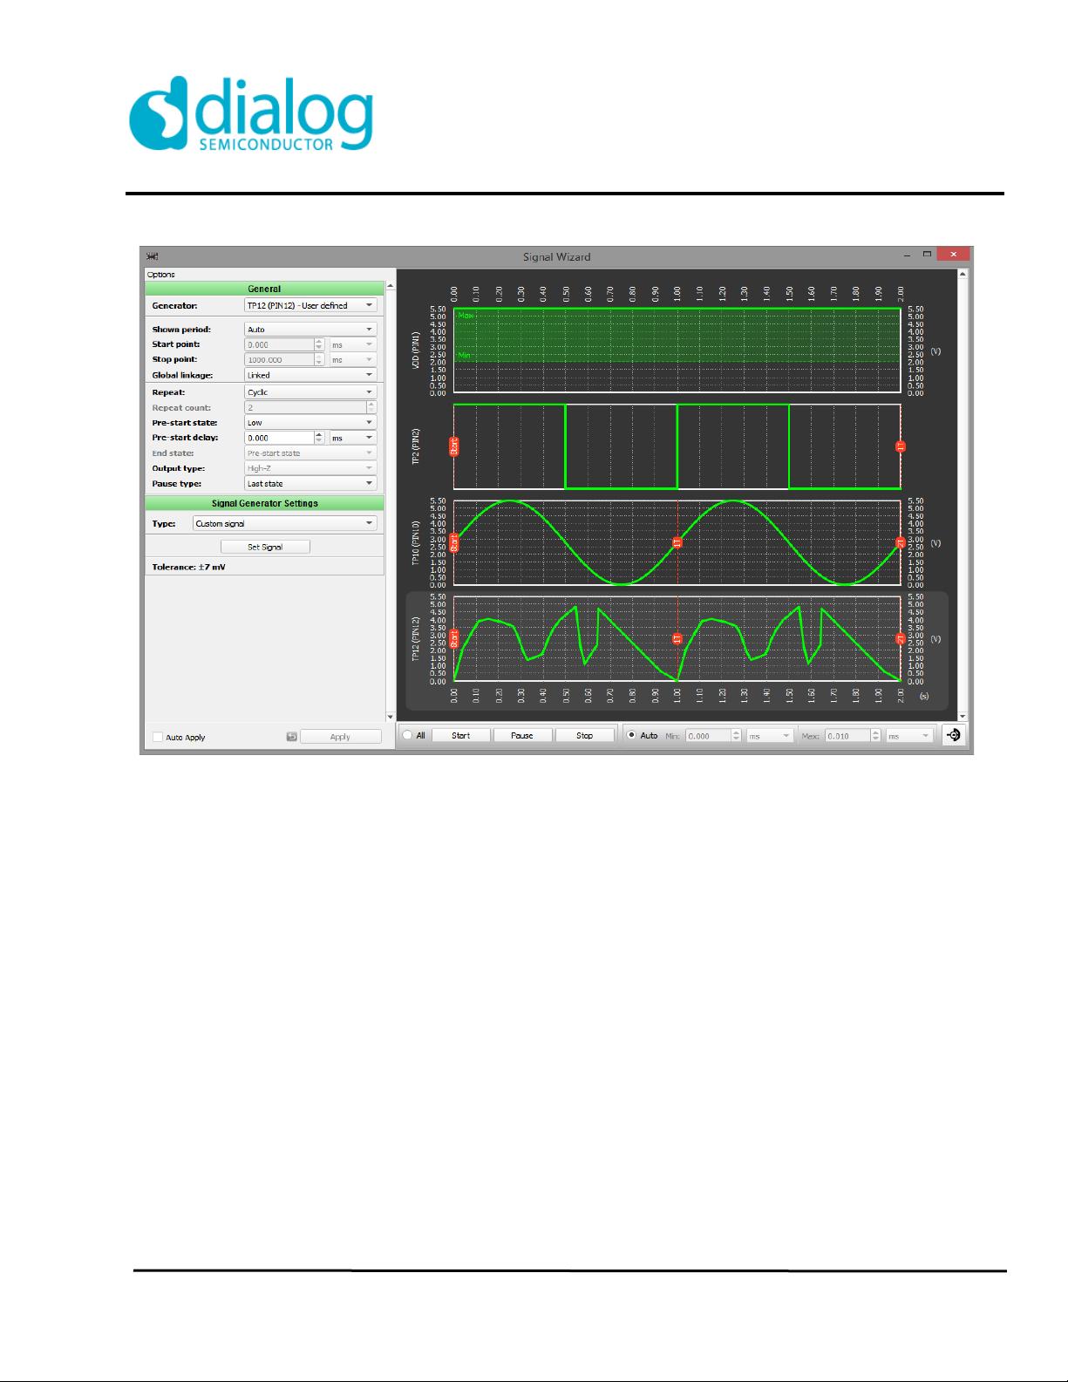Screen dimensions: 1068x1382
Task: Maximize the Signal Wizard window
Action: pyautogui.click(x=927, y=254)
